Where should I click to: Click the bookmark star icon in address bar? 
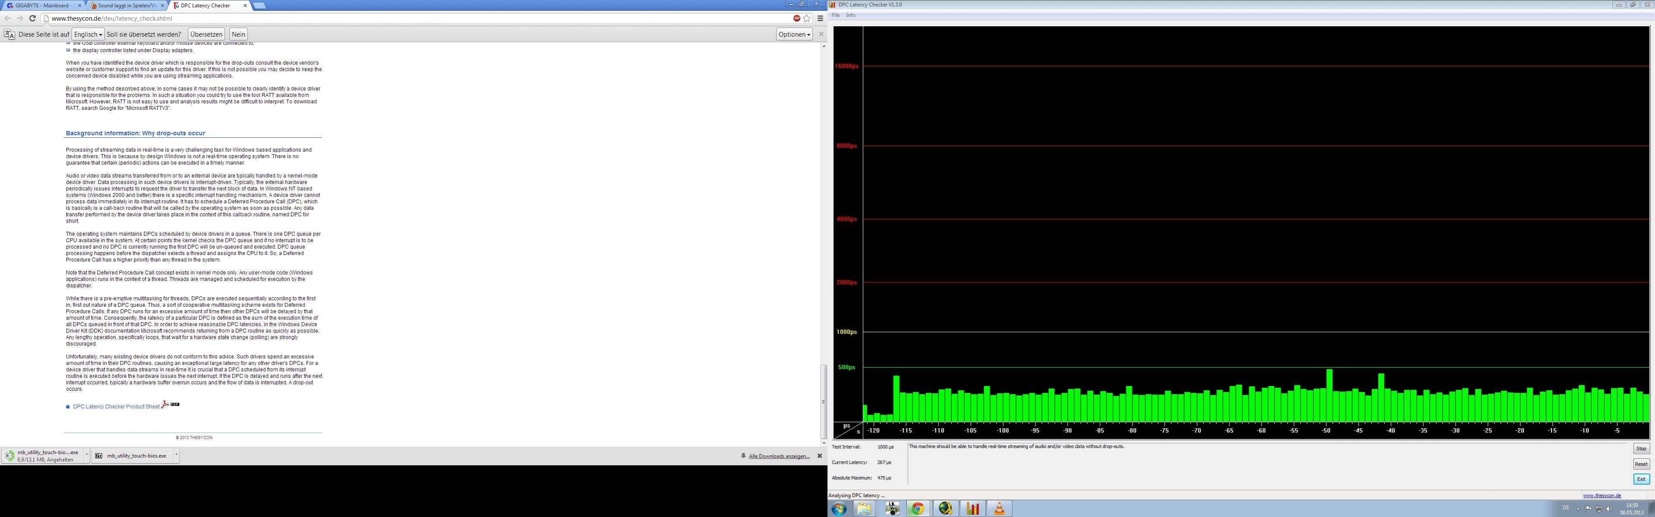[807, 19]
